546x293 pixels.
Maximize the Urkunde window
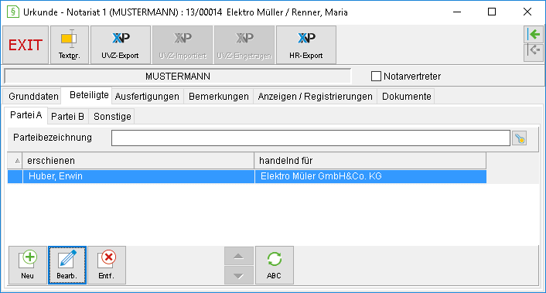[x=492, y=12]
